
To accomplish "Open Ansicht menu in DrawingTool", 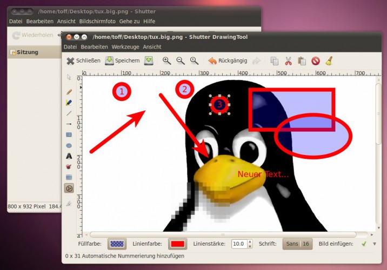I will click(152, 47).
